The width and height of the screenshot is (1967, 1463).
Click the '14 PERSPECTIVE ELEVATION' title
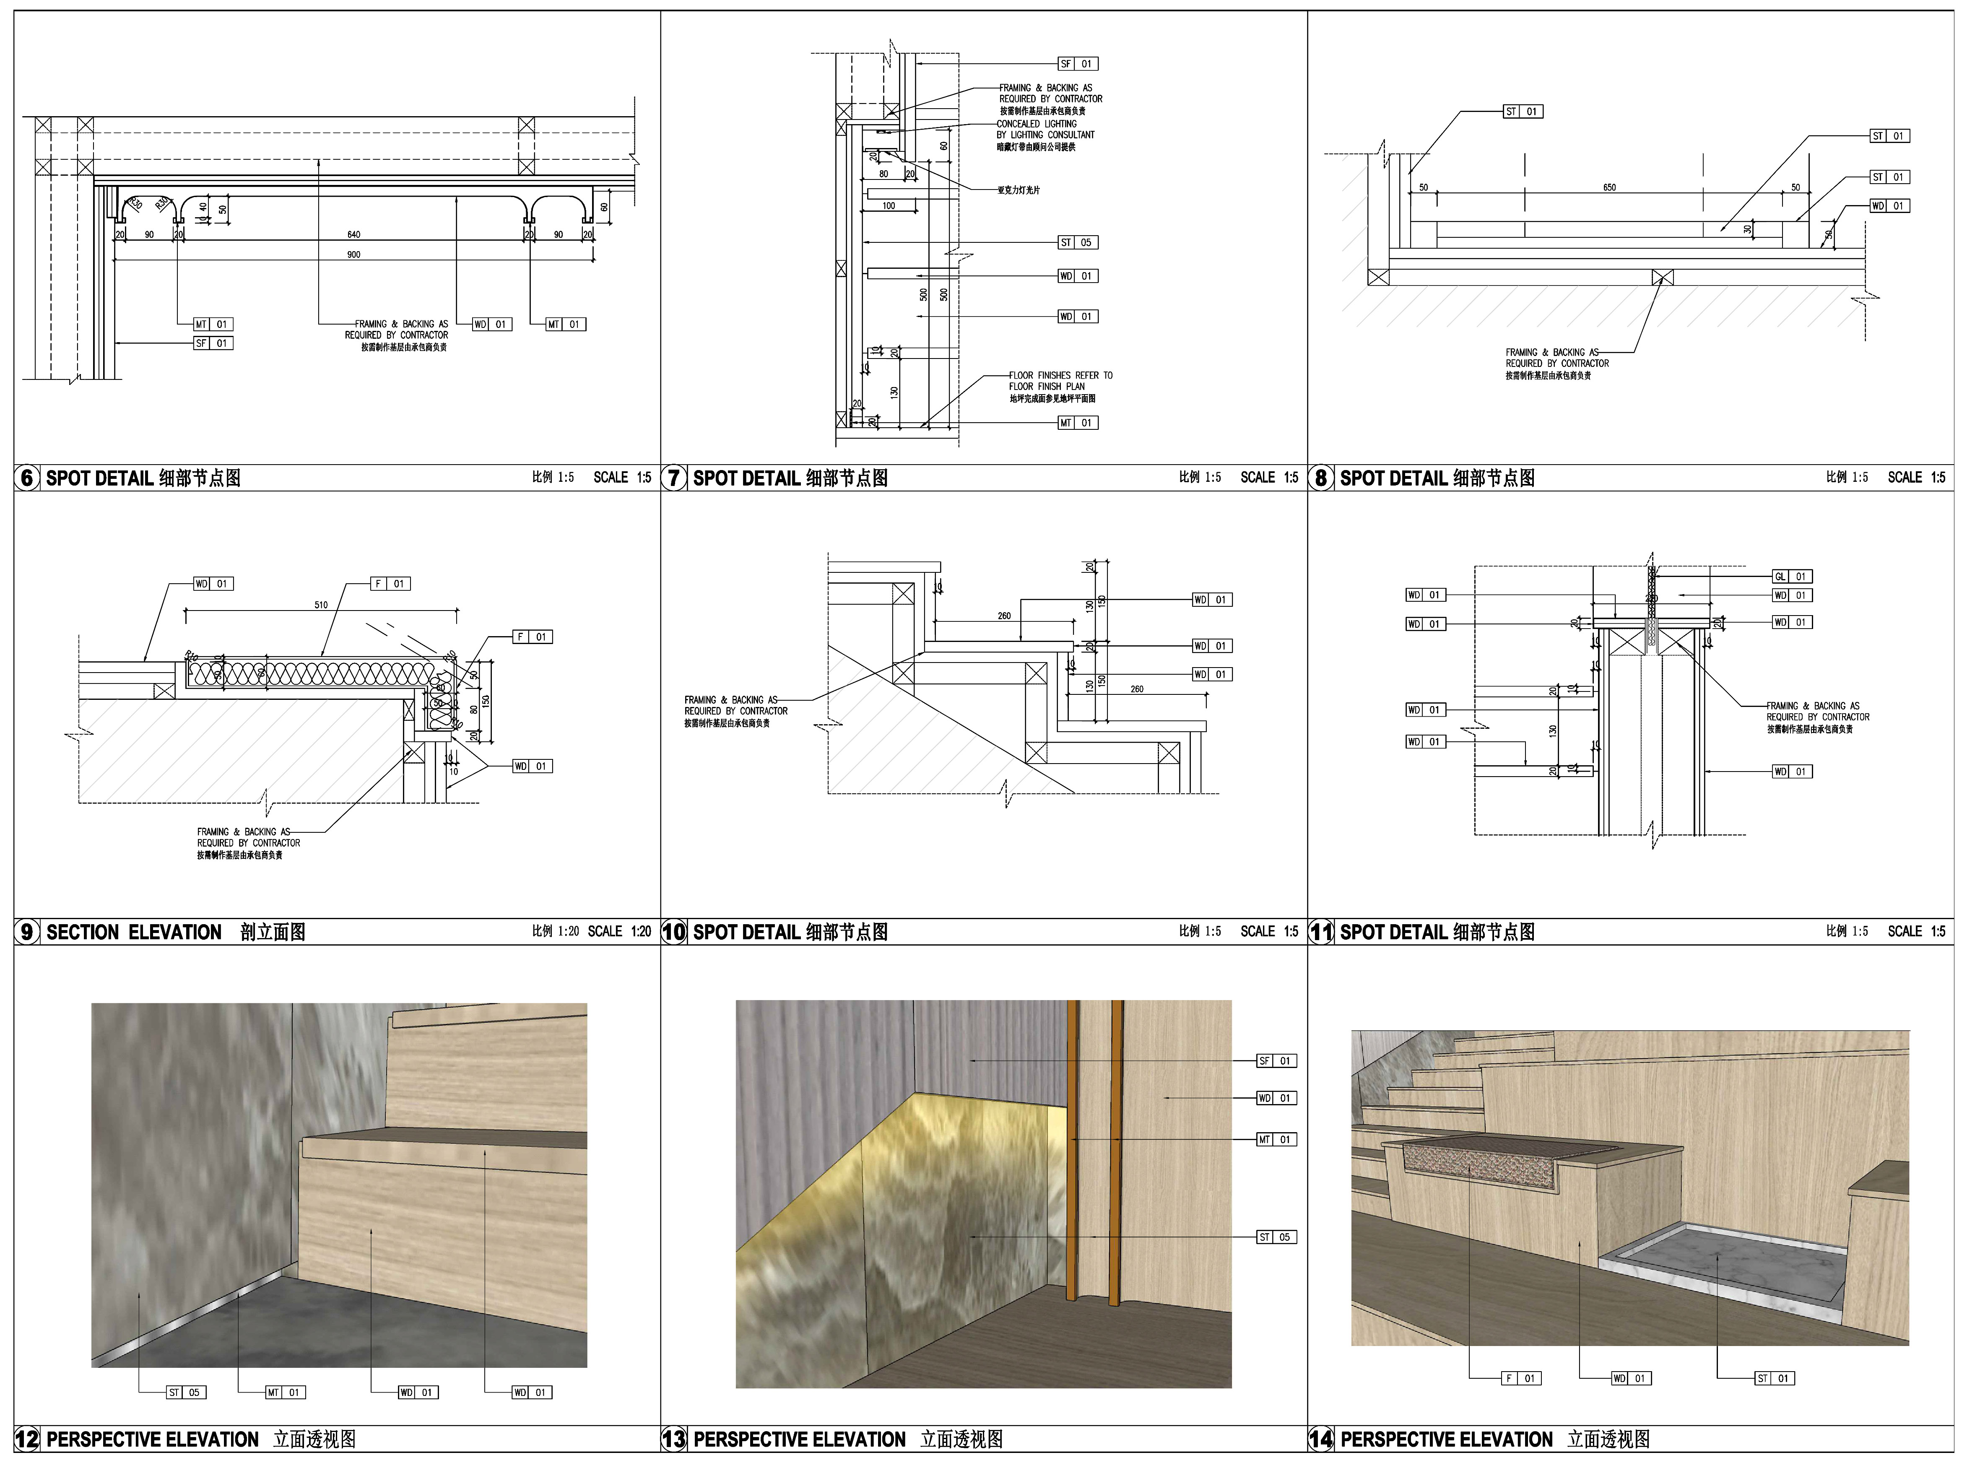click(x=1480, y=1439)
